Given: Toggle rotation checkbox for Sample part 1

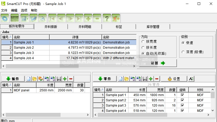Looking at the screenshot, I should [182, 95].
